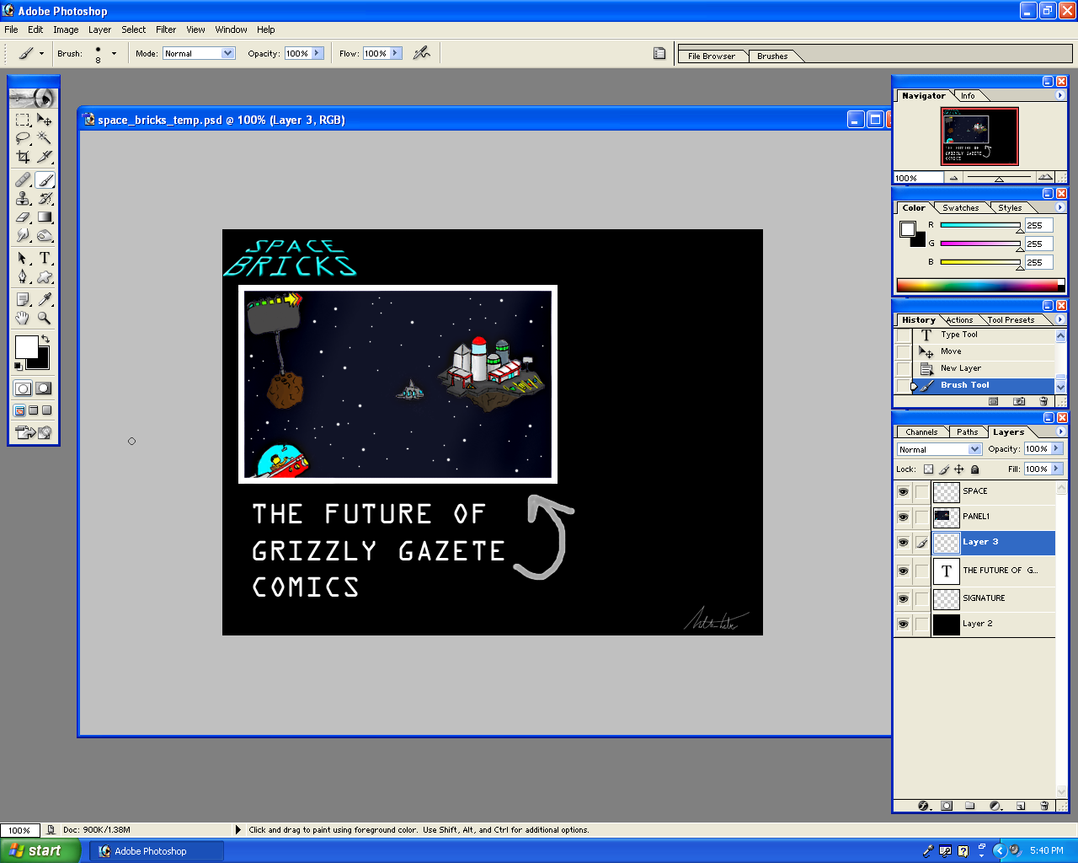Select the Zoom tool
1078x863 pixels.
click(45, 316)
